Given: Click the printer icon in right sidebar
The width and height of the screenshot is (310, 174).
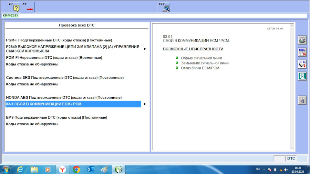Looking at the screenshot, I should pyautogui.click(x=302, y=40).
